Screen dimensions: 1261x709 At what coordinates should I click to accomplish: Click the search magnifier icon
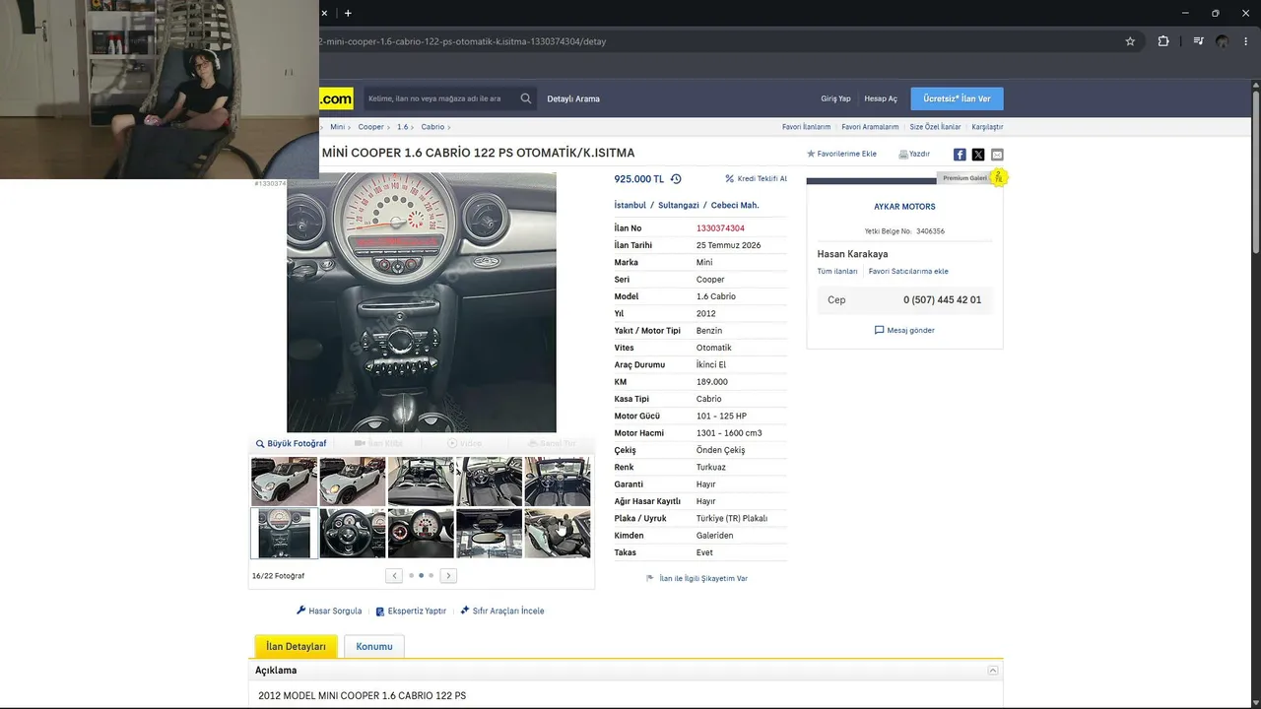click(x=526, y=98)
